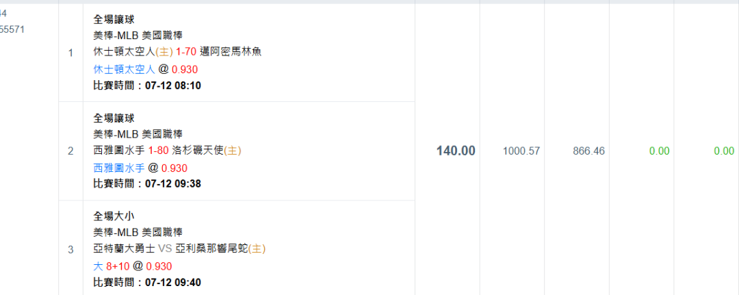
Task: Click row number 1 cell
Action: point(70,53)
